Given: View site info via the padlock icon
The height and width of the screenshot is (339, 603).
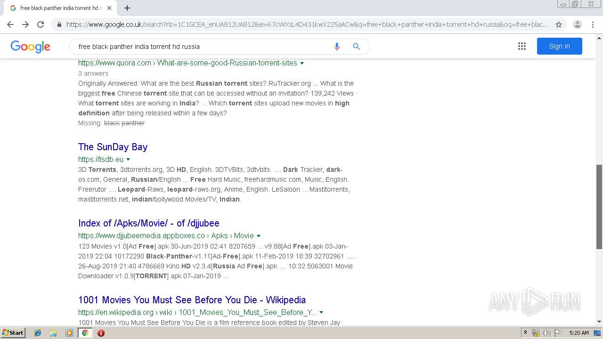Looking at the screenshot, I should (x=59, y=24).
